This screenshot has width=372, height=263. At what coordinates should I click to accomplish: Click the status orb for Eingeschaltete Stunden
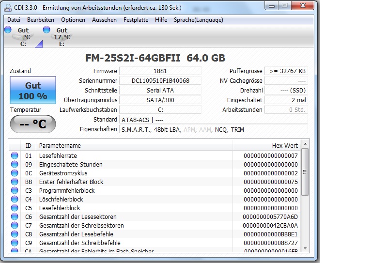(15, 164)
